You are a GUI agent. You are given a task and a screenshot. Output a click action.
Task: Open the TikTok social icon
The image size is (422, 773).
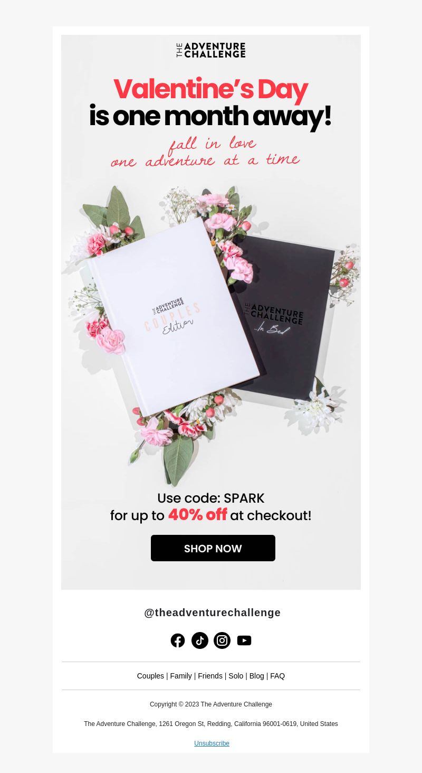tap(200, 640)
